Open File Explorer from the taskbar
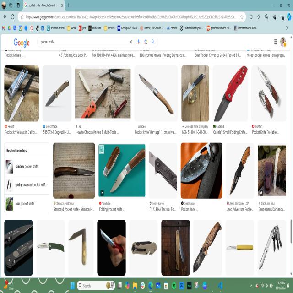 135,286
